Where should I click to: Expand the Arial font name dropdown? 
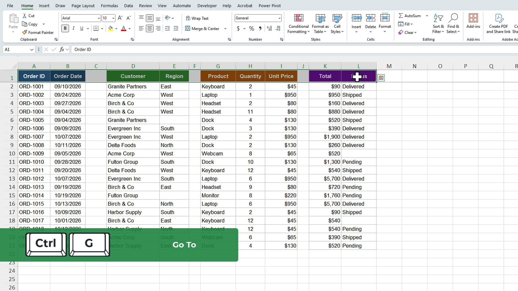point(98,18)
